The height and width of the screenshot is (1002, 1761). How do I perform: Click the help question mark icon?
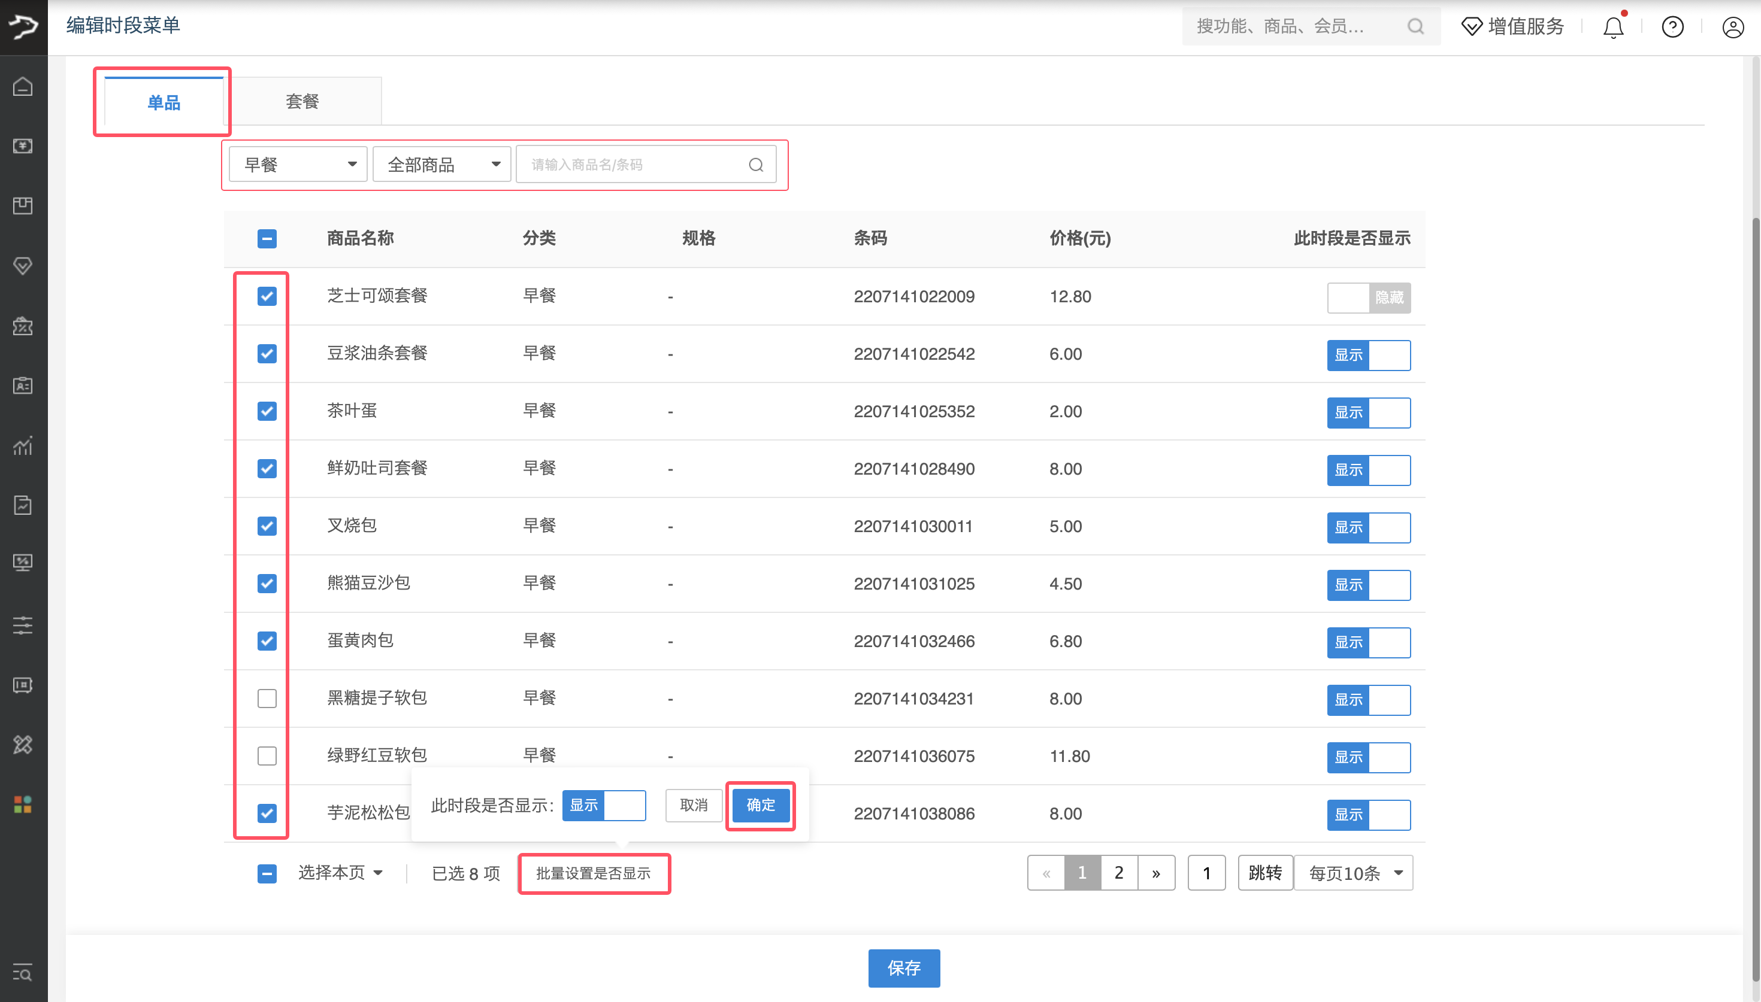point(1672,27)
